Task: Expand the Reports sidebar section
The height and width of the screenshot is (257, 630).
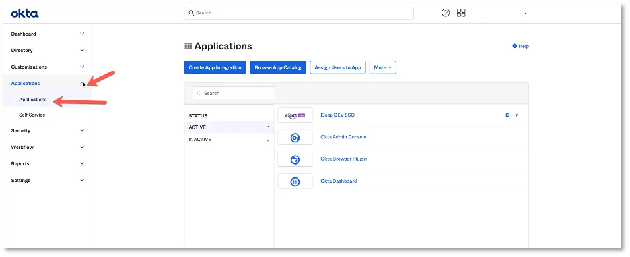Action: [82, 163]
